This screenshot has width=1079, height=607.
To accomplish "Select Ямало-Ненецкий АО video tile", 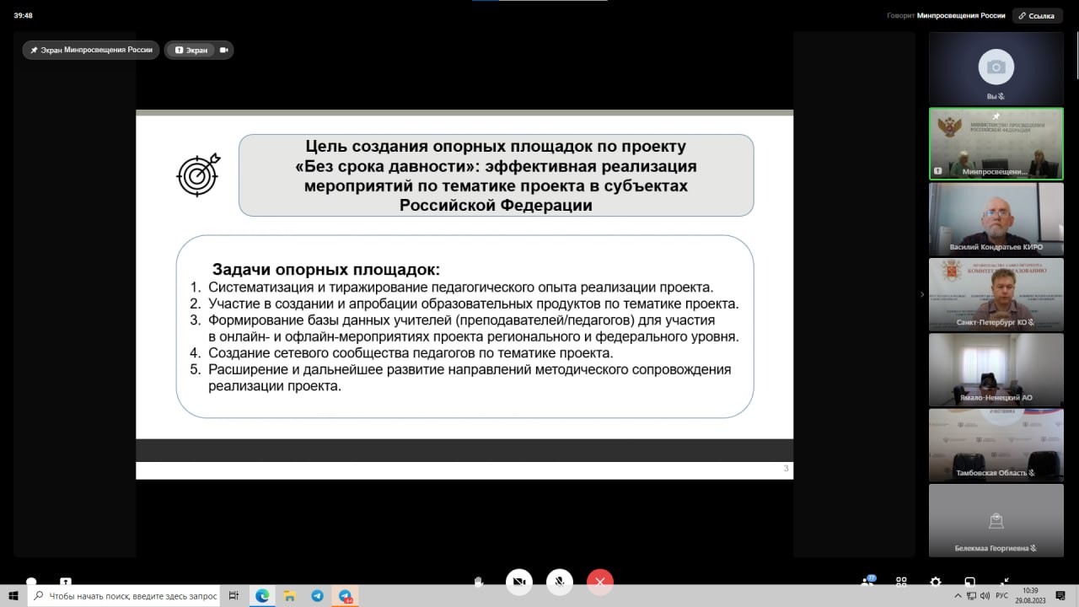I will click(x=996, y=369).
